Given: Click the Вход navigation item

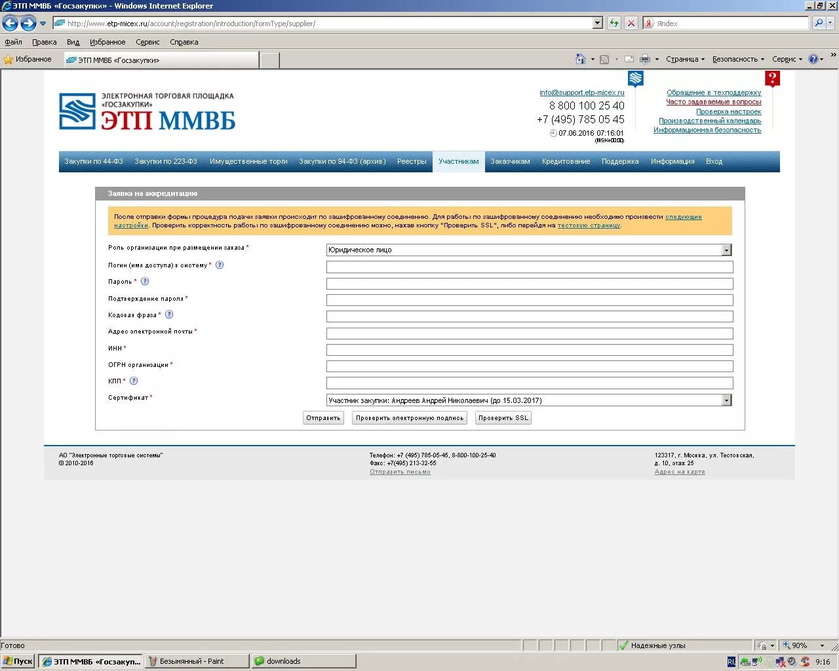Looking at the screenshot, I should (x=714, y=161).
